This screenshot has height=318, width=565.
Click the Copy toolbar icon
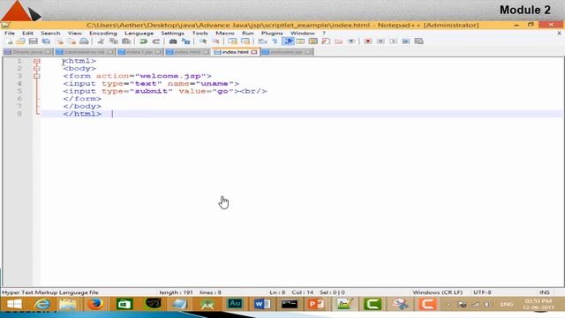point(114,42)
